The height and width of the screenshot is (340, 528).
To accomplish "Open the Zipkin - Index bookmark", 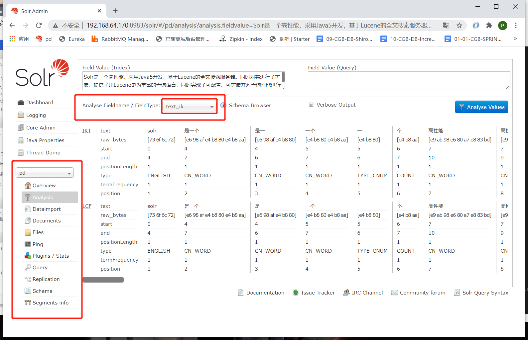I will click(x=241, y=39).
